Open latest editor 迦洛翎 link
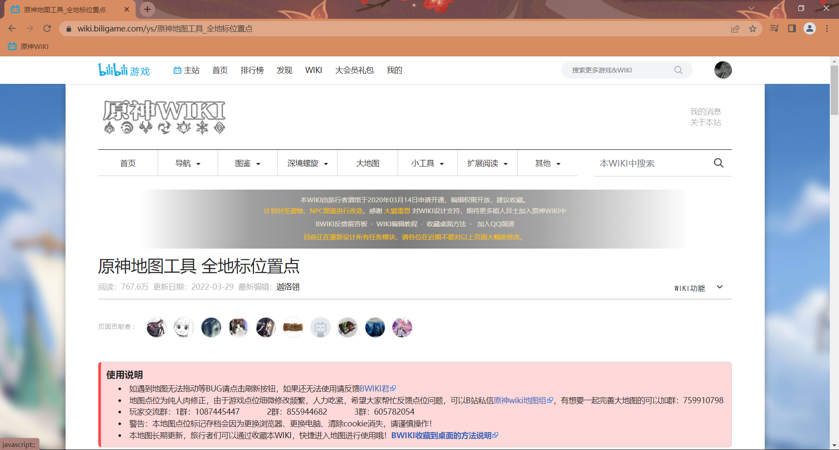The height and width of the screenshot is (450, 839). pyautogui.click(x=288, y=287)
